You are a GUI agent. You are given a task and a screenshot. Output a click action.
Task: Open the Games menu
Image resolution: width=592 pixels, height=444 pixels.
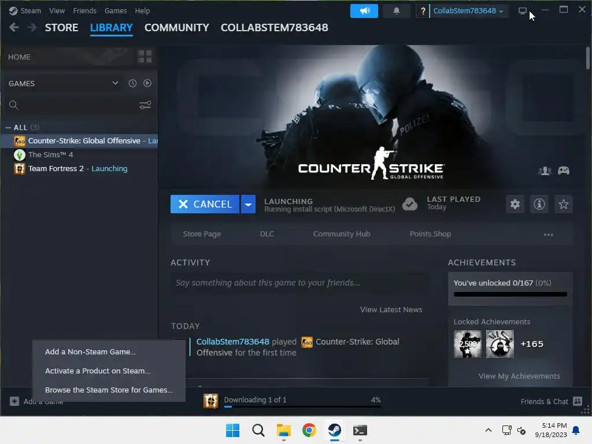coord(116,10)
